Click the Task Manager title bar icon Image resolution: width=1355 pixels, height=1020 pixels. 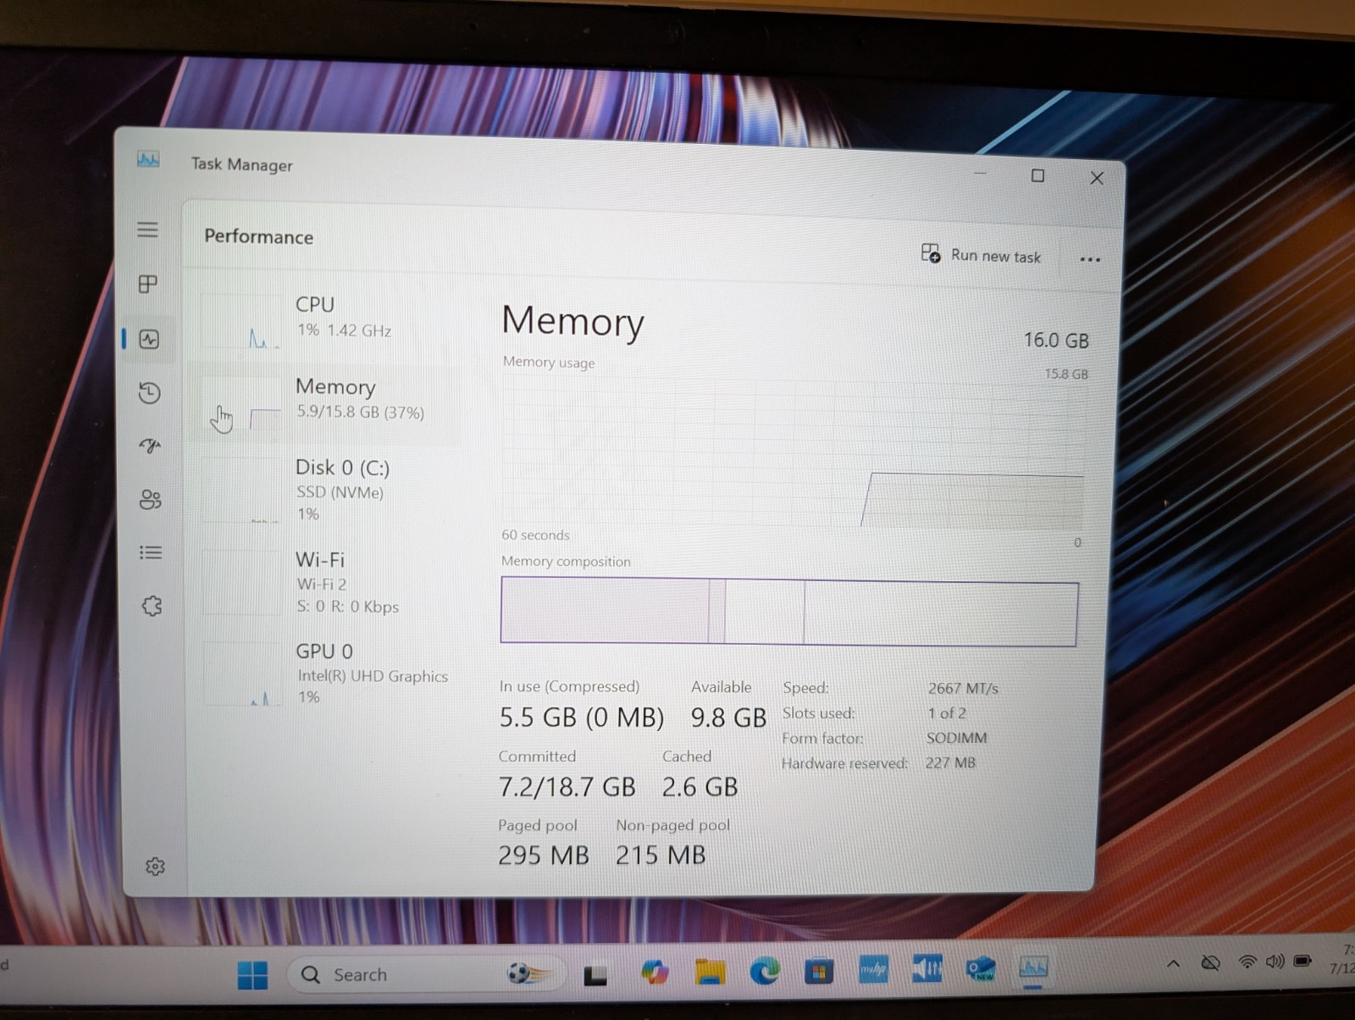click(148, 159)
